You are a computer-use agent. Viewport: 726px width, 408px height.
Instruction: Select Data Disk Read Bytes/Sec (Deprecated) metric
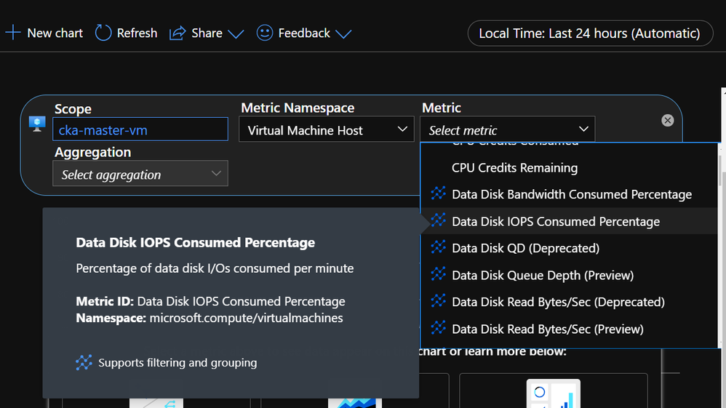click(569, 302)
